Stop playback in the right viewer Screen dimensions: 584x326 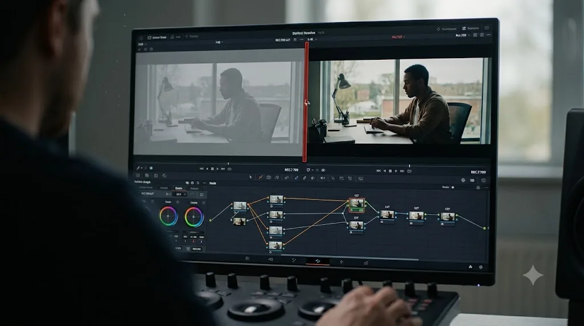(x=390, y=171)
